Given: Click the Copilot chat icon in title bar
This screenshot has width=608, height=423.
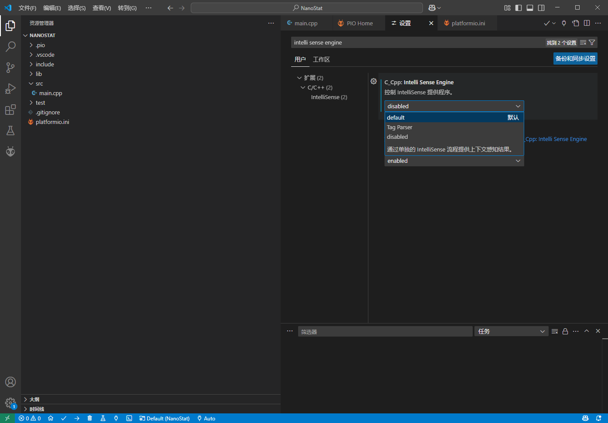Looking at the screenshot, I should tap(432, 8).
